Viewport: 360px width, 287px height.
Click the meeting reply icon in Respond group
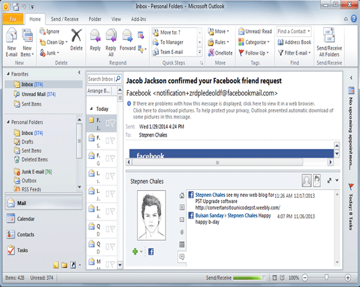tap(141, 35)
